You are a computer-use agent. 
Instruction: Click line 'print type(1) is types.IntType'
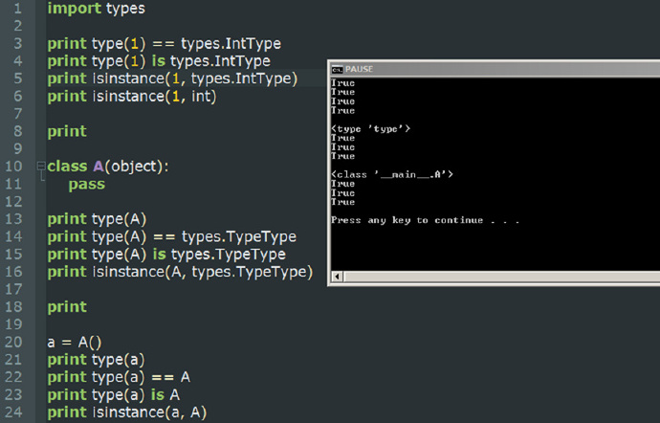click(159, 61)
